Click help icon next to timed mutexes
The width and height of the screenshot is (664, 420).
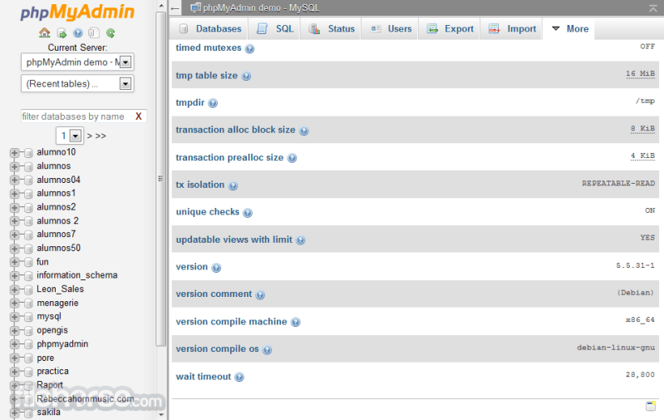click(x=250, y=49)
